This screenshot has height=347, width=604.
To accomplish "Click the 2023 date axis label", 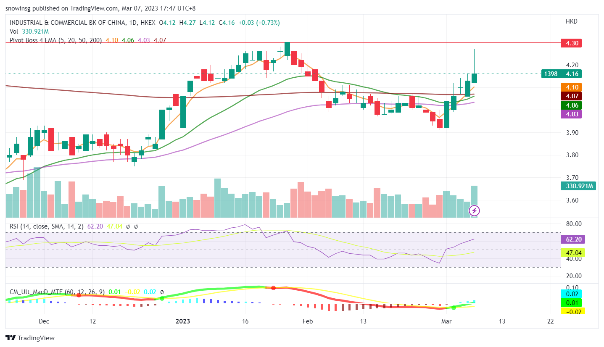I will tap(183, 321).
